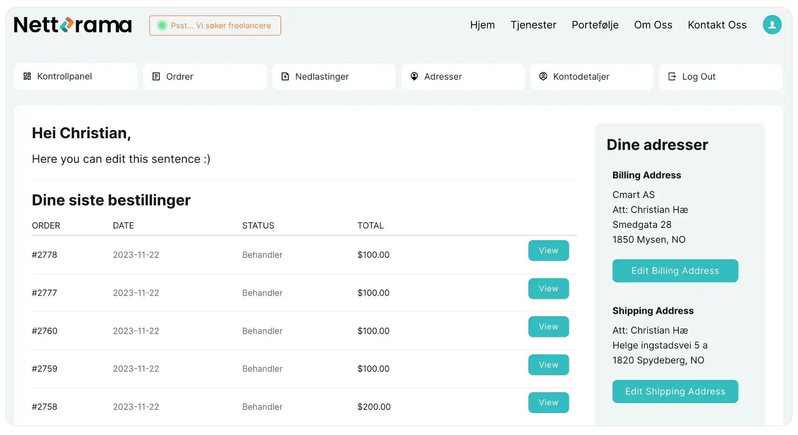Screen dimensions: 798x435
Task: Click order number #2777 in the table
Action: 44,293
